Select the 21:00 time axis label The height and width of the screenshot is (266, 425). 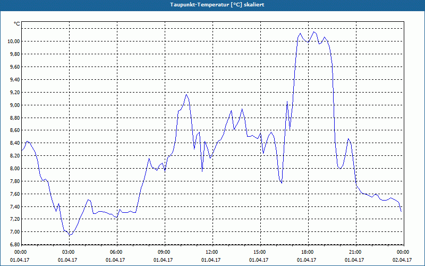click(355, 252)
